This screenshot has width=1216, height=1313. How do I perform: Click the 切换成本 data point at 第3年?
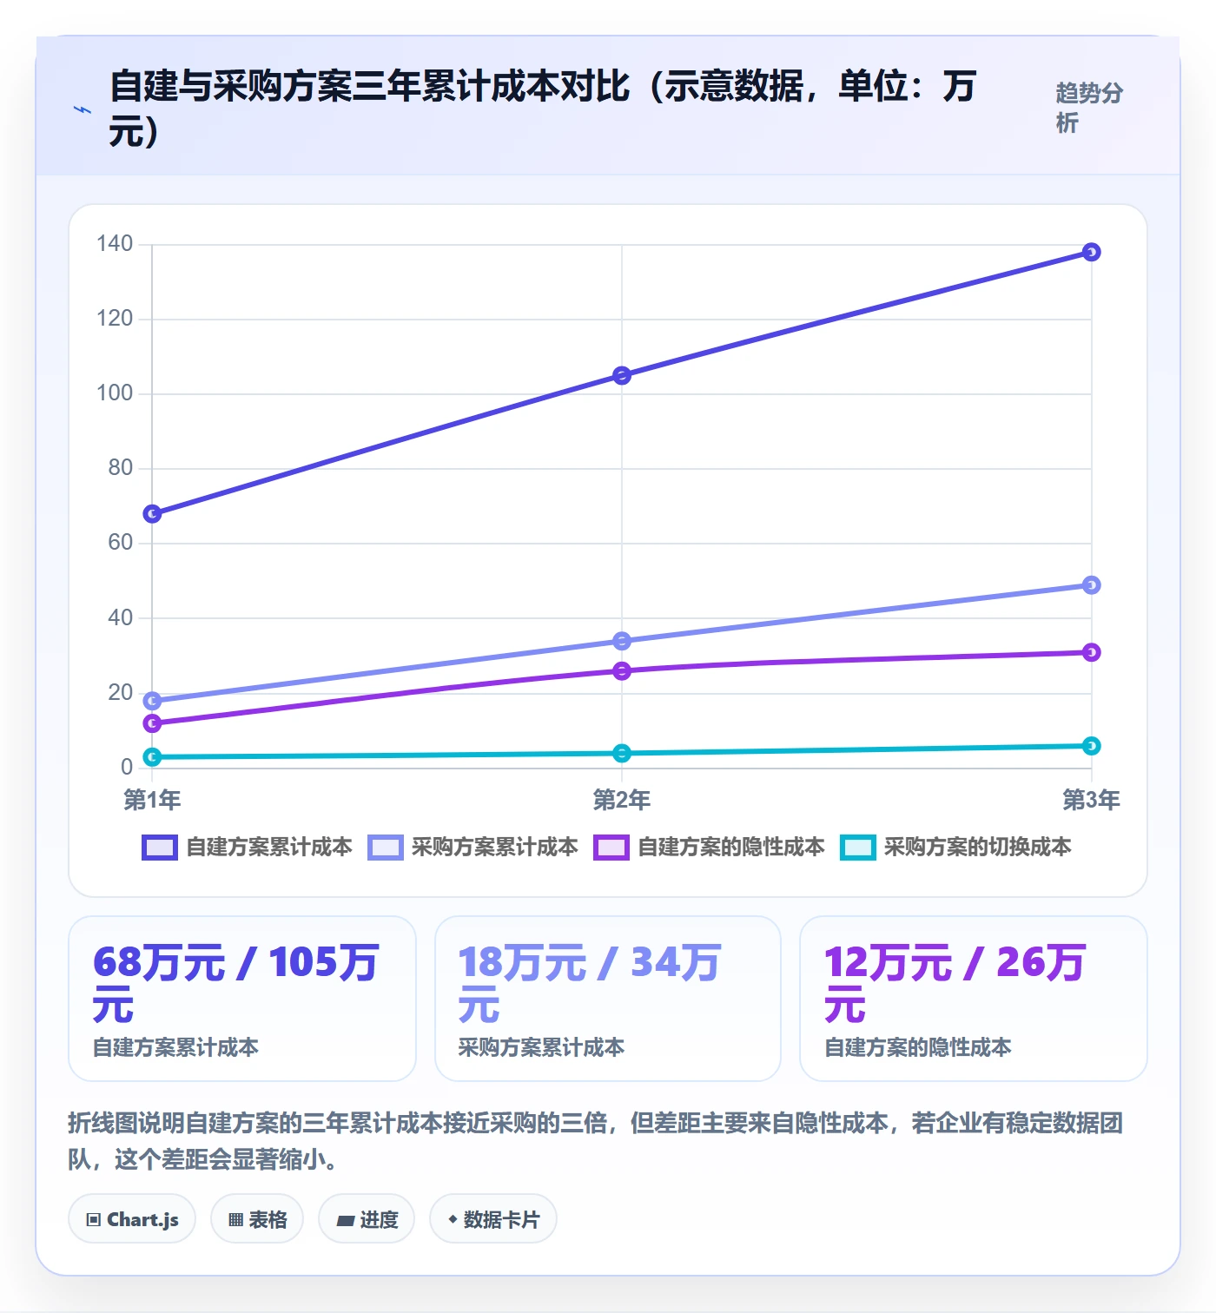point(1092,746)
